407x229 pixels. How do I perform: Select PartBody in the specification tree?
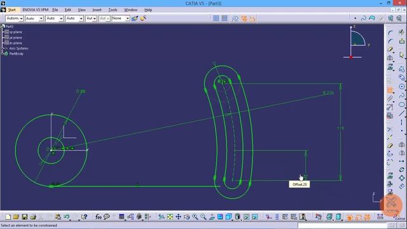click(16, 53)
